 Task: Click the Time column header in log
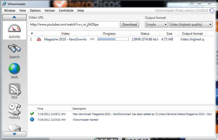(54, 108)
